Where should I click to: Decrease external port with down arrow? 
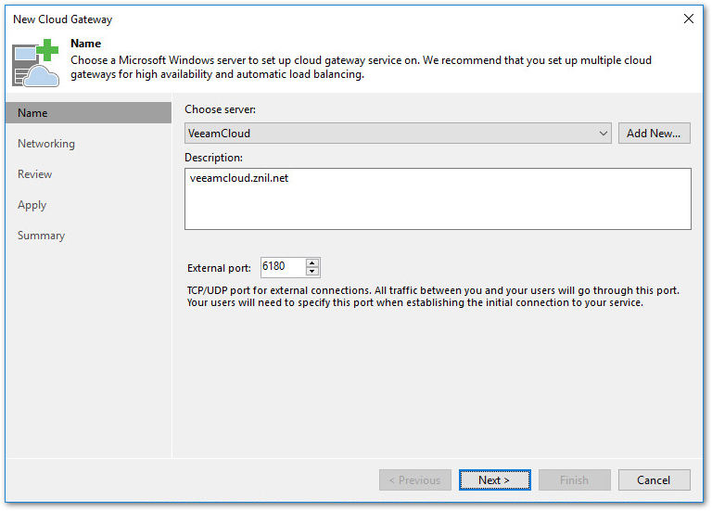(312, 272)
